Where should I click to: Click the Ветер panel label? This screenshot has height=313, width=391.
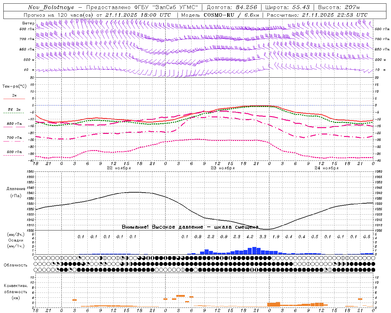[28, 23]
